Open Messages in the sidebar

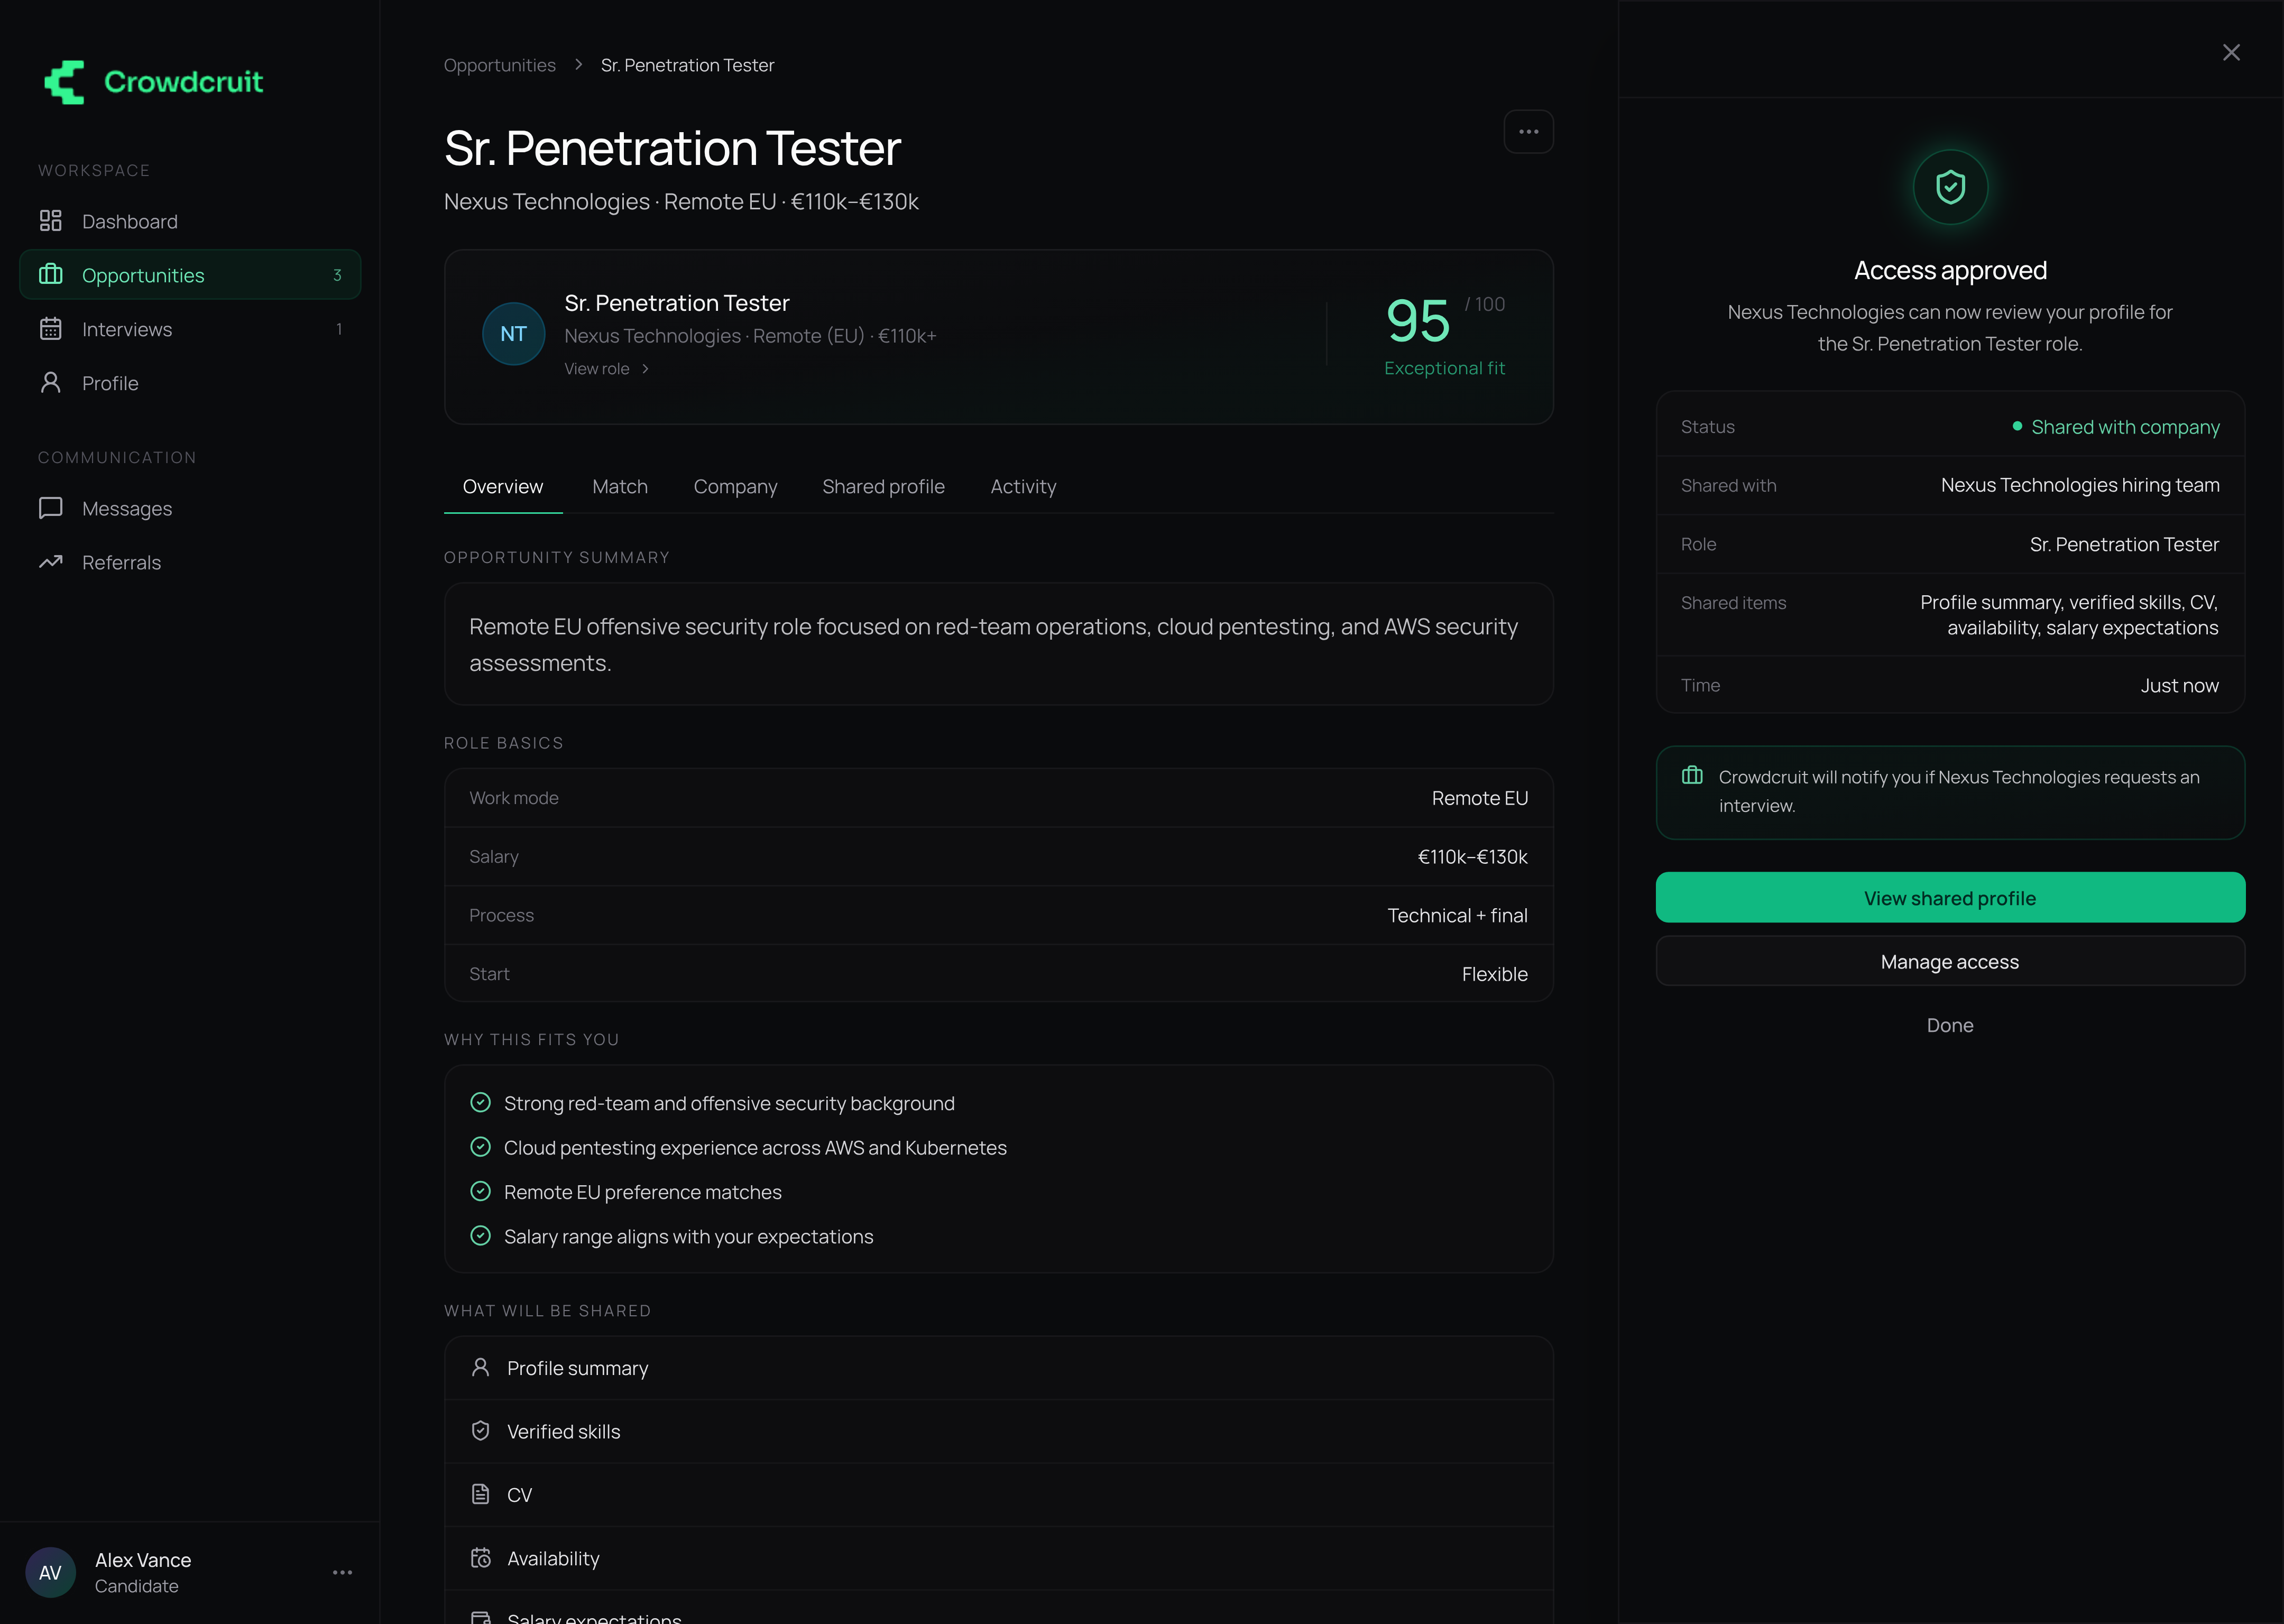190,509
